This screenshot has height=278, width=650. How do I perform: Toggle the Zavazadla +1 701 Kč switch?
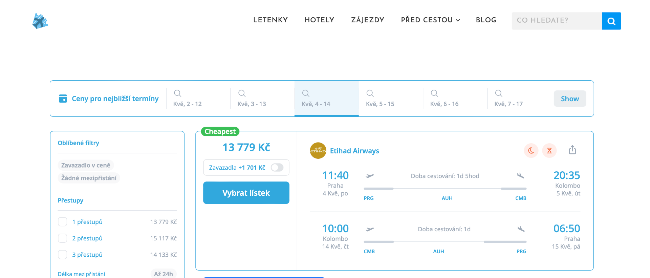(x=277, y=168)
